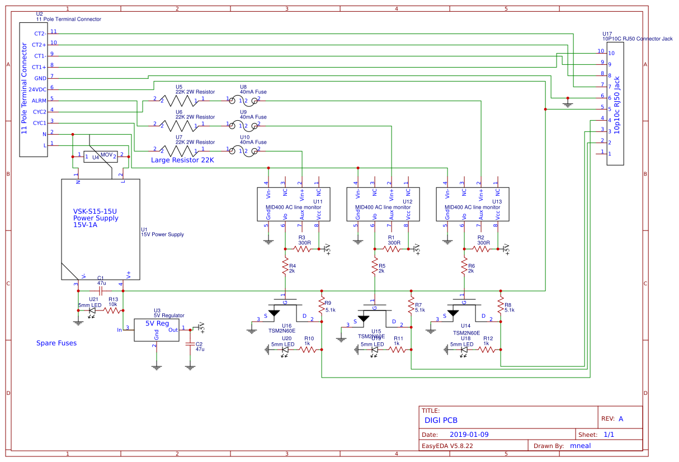Select the U20 5mm LED symbol
This screenshot has width=679, height=462.
(x=285, y=350)
